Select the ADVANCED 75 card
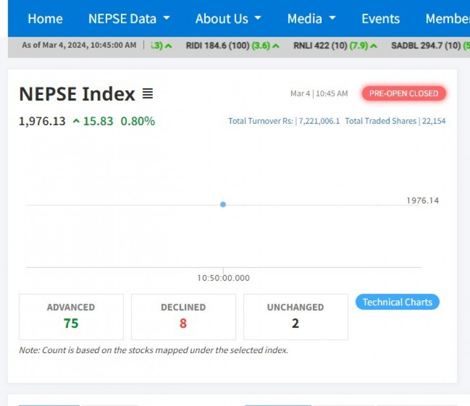 point(71,317)
